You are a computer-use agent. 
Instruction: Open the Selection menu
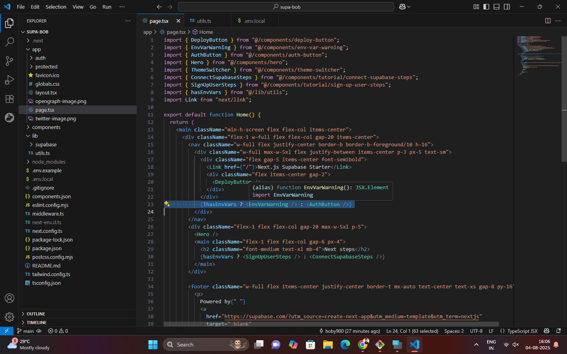click(x=56, y=7)
